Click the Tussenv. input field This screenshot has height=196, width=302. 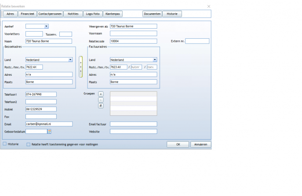click(65, 34)
